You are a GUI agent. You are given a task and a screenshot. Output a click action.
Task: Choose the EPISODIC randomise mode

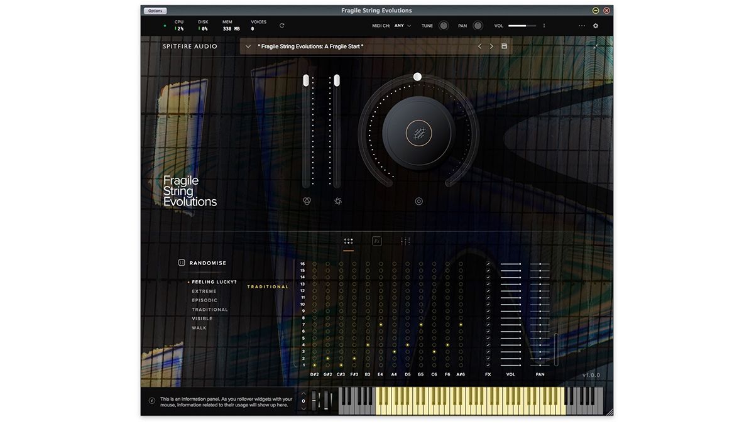point(205,300)
